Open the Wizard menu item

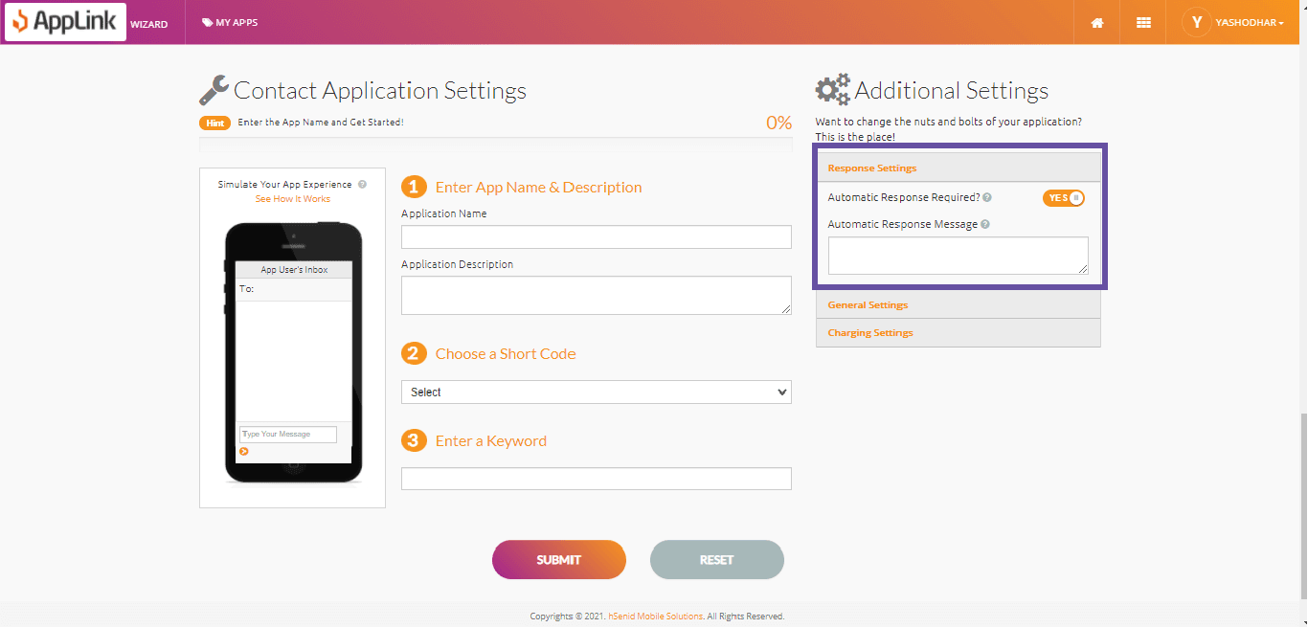[148, 24]
